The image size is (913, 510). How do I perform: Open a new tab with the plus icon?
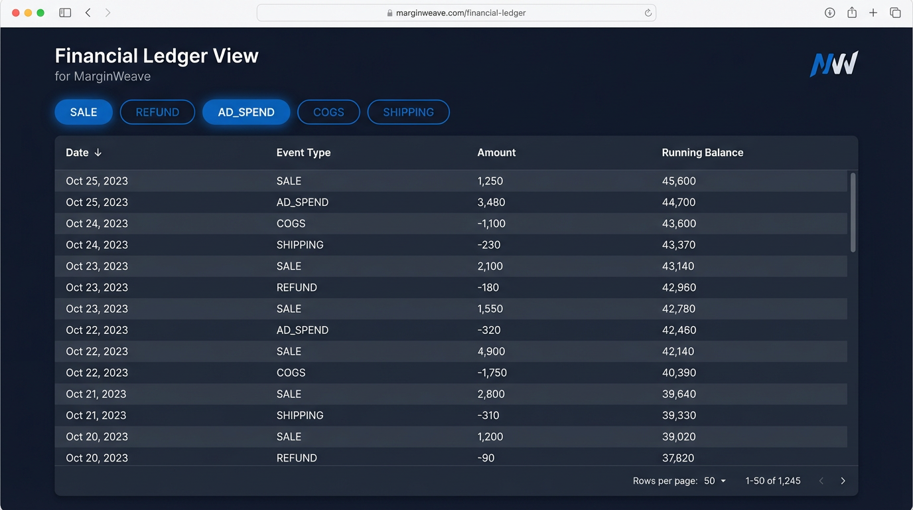(873, 12)
